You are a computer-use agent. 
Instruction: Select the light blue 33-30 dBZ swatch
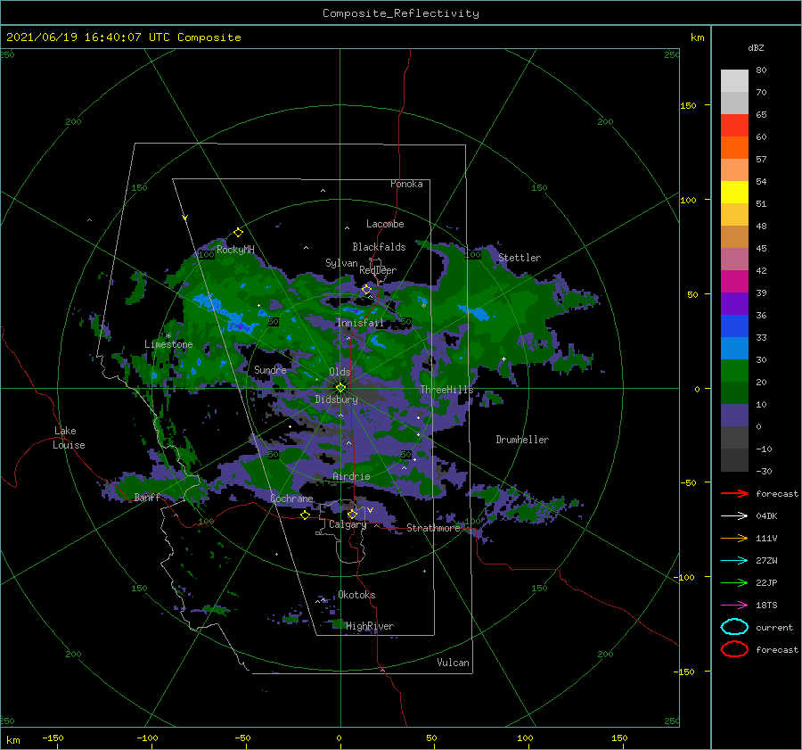[734, 348]
